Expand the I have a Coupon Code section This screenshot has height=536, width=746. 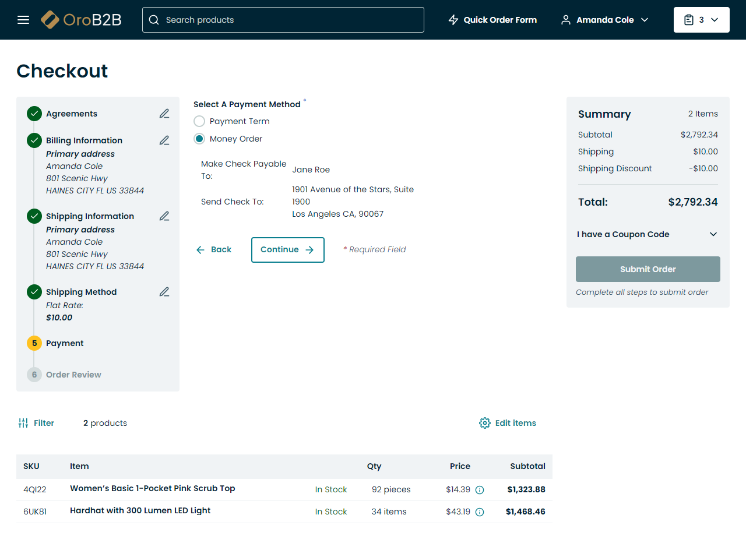pyautogui.click(x=648, y=234)
